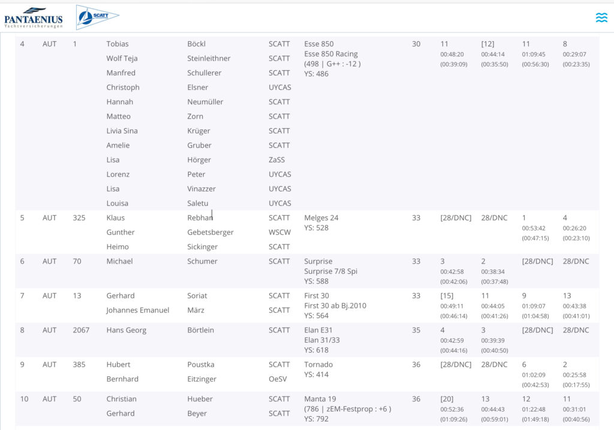The height and width of the screenshot is (430, 614).
Task: Click discarded result [12]
Action: 487,44
